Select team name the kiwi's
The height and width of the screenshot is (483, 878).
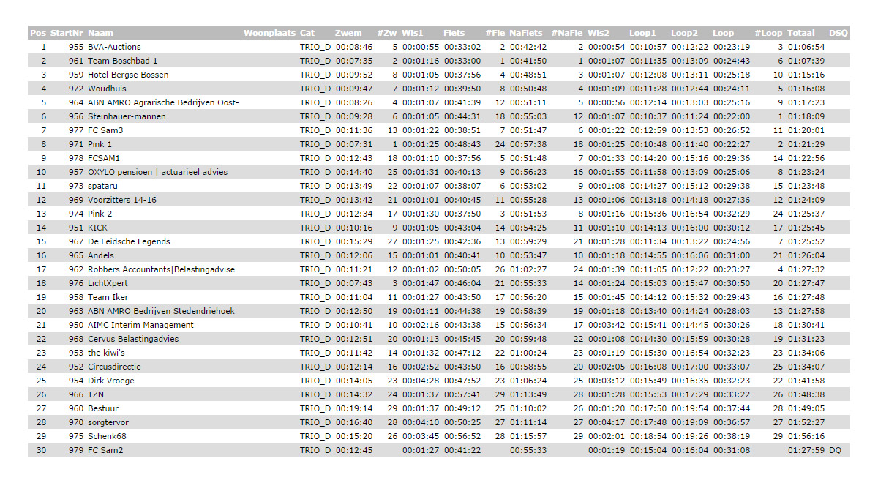click(x=106, y=353)
